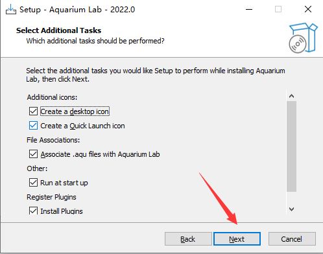Viewport: 323px width, 254px height.
Task: Click the installer download icon in title bar
Action: coord(10,10)
